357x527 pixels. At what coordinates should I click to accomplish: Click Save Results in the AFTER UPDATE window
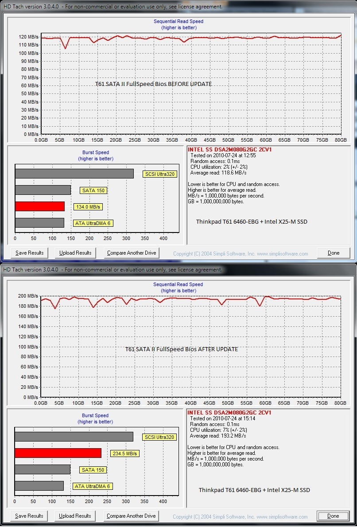click(29, 516)
